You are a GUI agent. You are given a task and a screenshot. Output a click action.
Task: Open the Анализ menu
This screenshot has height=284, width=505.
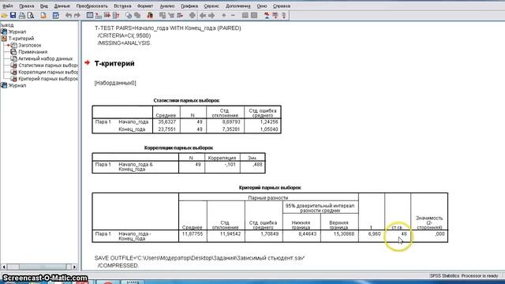tap(167, 6)
